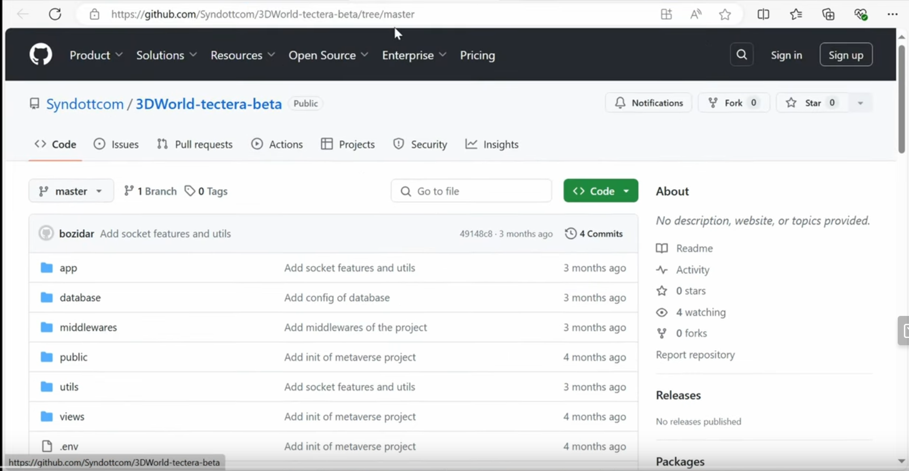Click the repository icon beside Syndottcom
This screenshot has width=909, height=471.
coord(35,104)
